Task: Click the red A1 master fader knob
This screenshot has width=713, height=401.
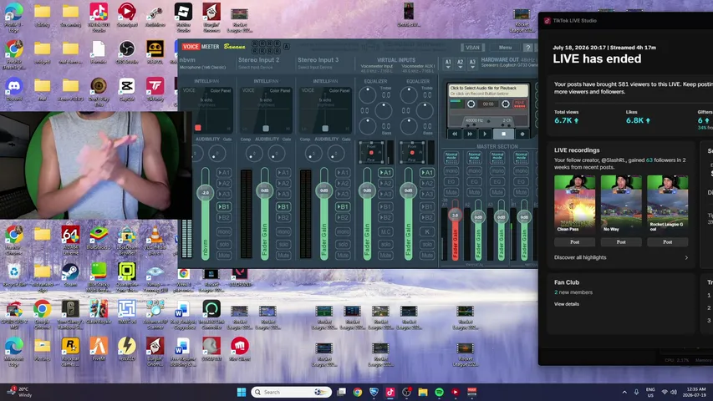Action: (x=455, y=215)
